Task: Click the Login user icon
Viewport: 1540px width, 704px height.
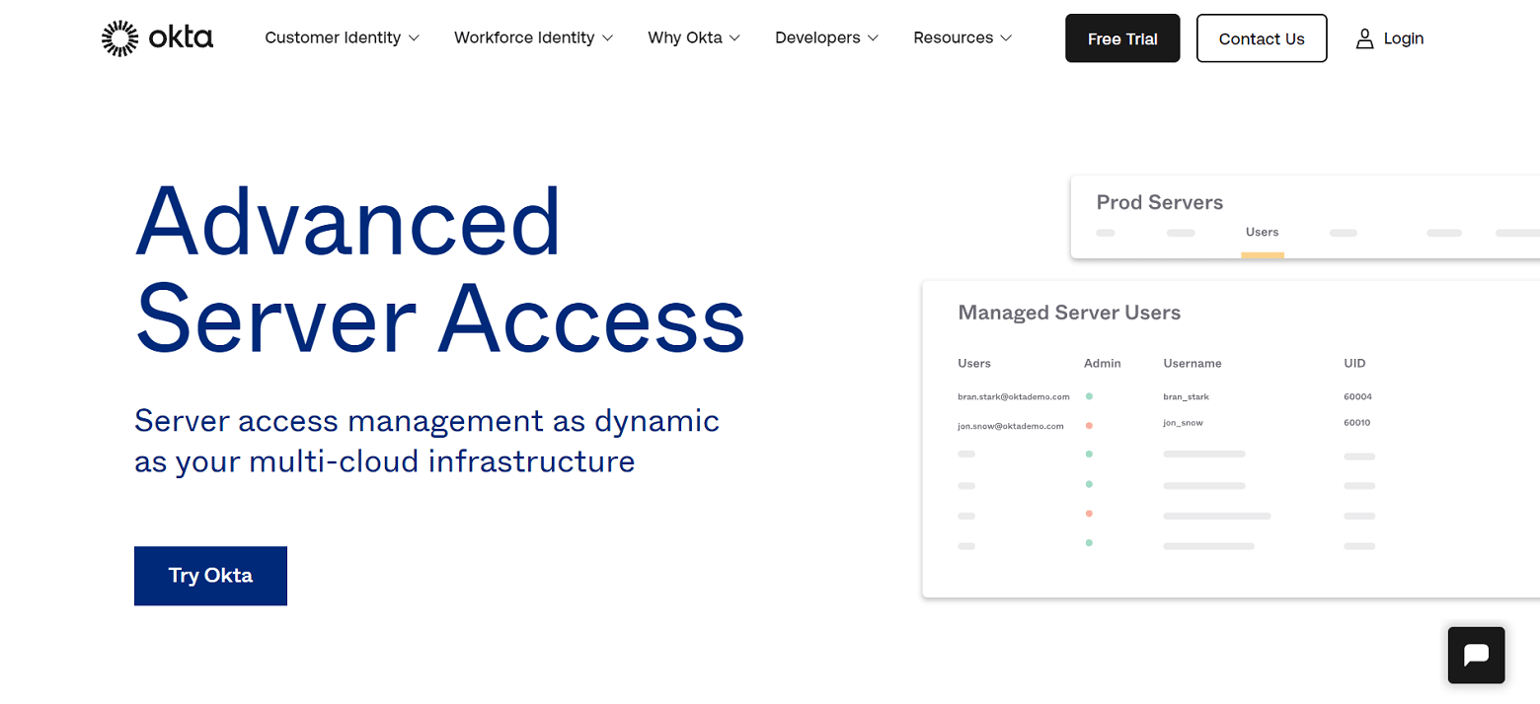Action: [x=1365, y=38]
